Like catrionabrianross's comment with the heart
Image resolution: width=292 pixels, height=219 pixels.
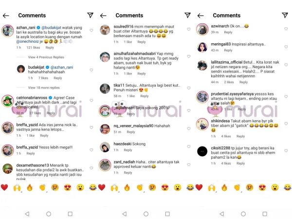(91, 100)
